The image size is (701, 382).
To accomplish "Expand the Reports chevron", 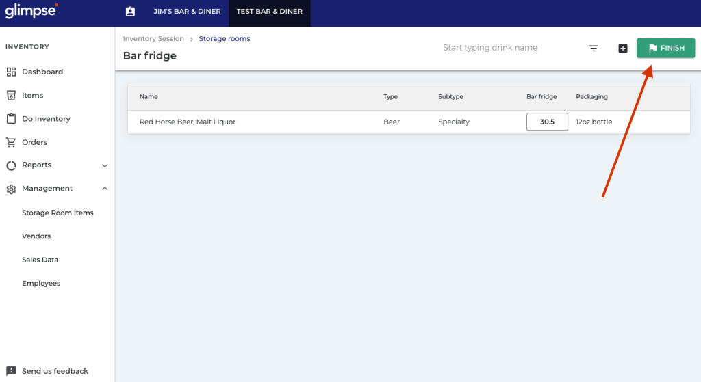I will [x=105, y=165].
